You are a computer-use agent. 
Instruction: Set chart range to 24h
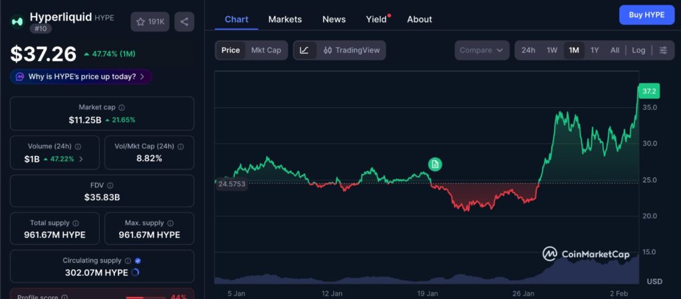528,50
